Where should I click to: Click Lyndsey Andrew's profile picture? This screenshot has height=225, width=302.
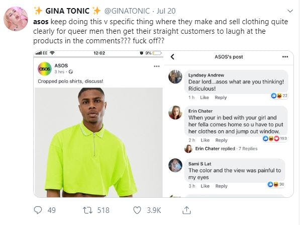[x=175, y=76]
